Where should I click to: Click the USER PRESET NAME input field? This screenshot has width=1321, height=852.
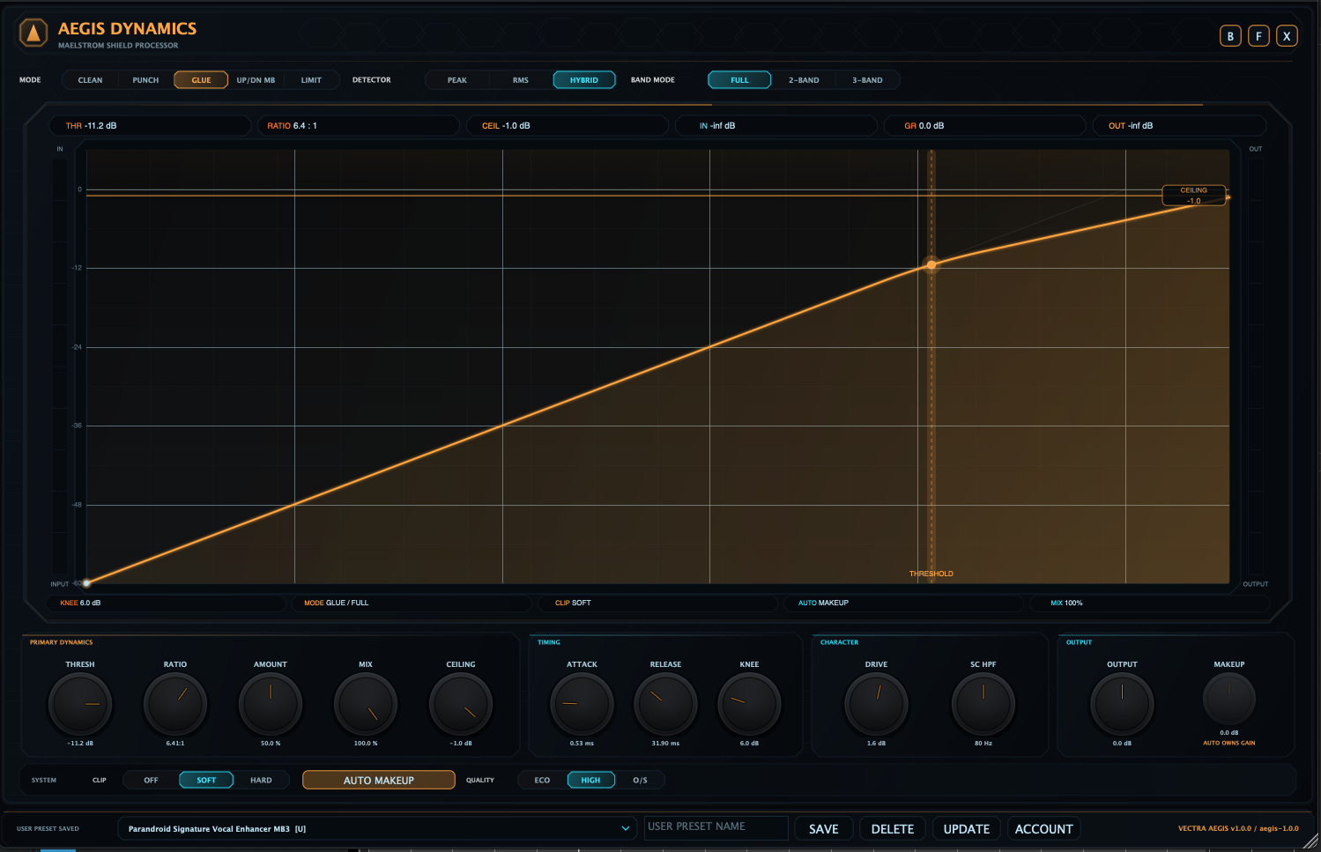point(716,827)
